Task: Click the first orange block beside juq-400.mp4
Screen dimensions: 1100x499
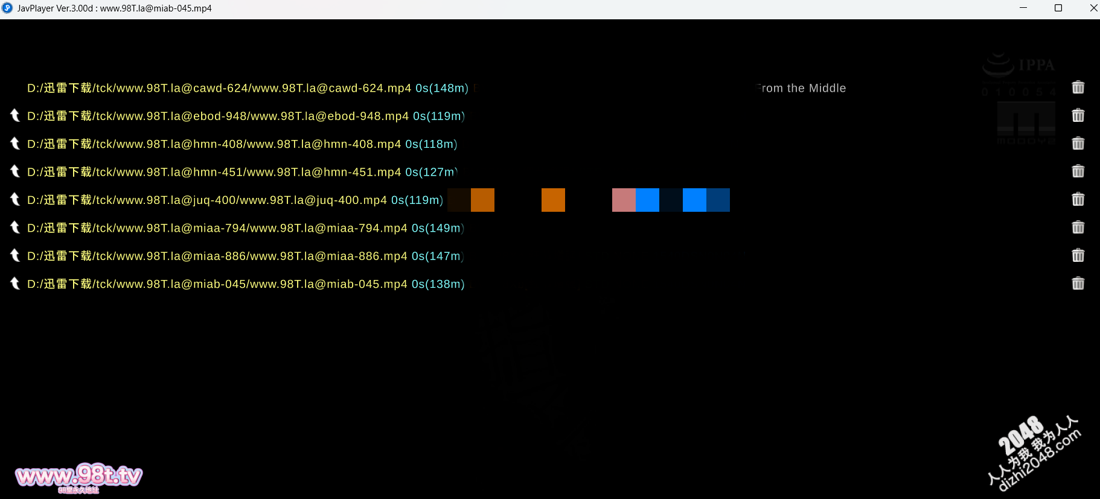Action: click(x=482, y=200)
